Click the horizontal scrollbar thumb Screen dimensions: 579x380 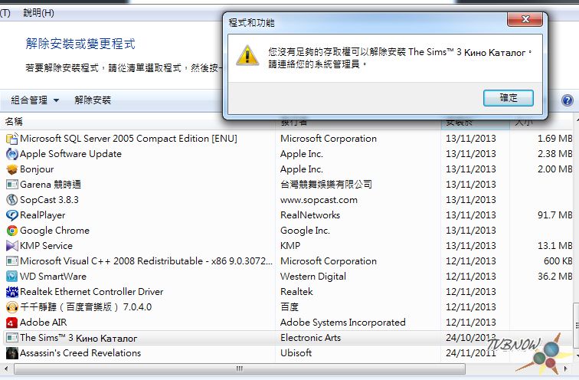click(x=240, y=369)
